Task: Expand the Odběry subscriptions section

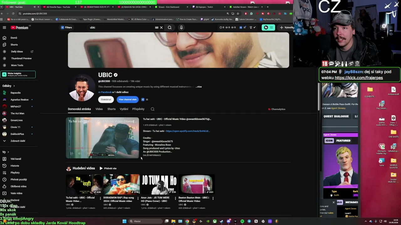Action: [8, 86]
